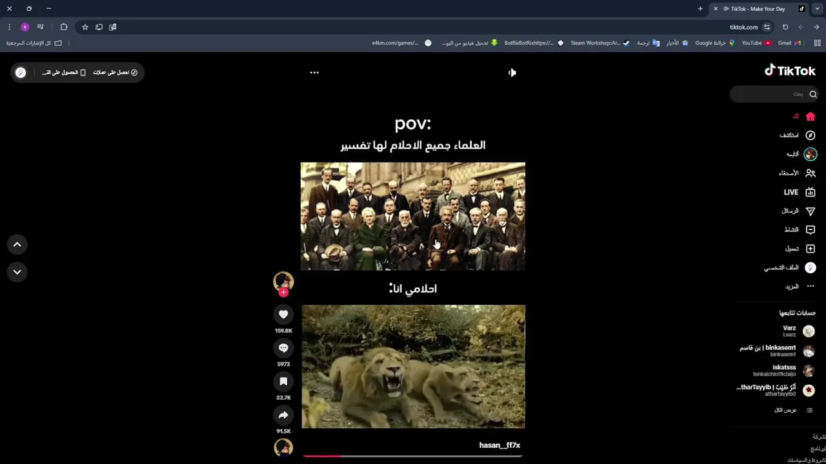
Task: Open Chrome extensions puzzle icon
Action: pos(63,27)
